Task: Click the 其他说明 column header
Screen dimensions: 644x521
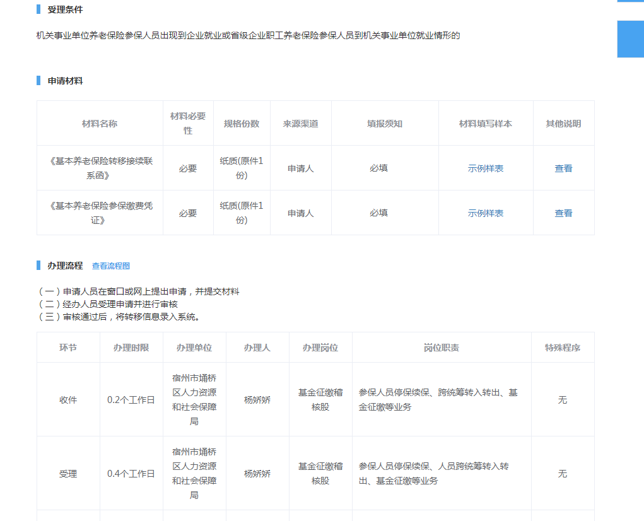Action: click(563, 124)
